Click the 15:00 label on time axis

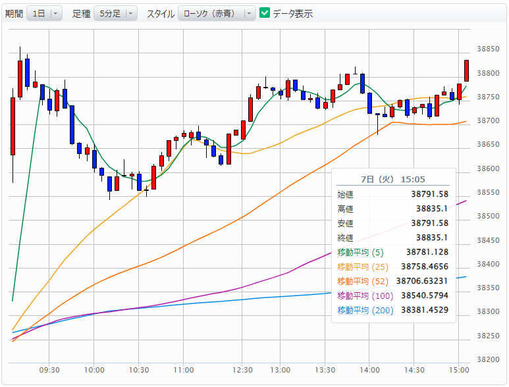pos(458,370)
